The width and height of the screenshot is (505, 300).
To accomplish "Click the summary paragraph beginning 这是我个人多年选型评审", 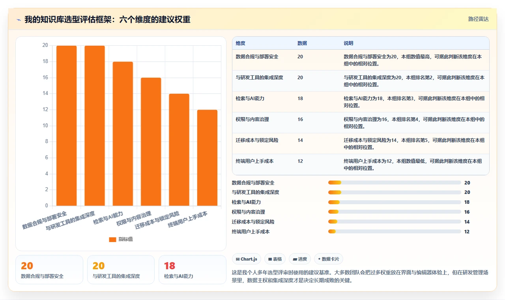I will click(360, 276).
